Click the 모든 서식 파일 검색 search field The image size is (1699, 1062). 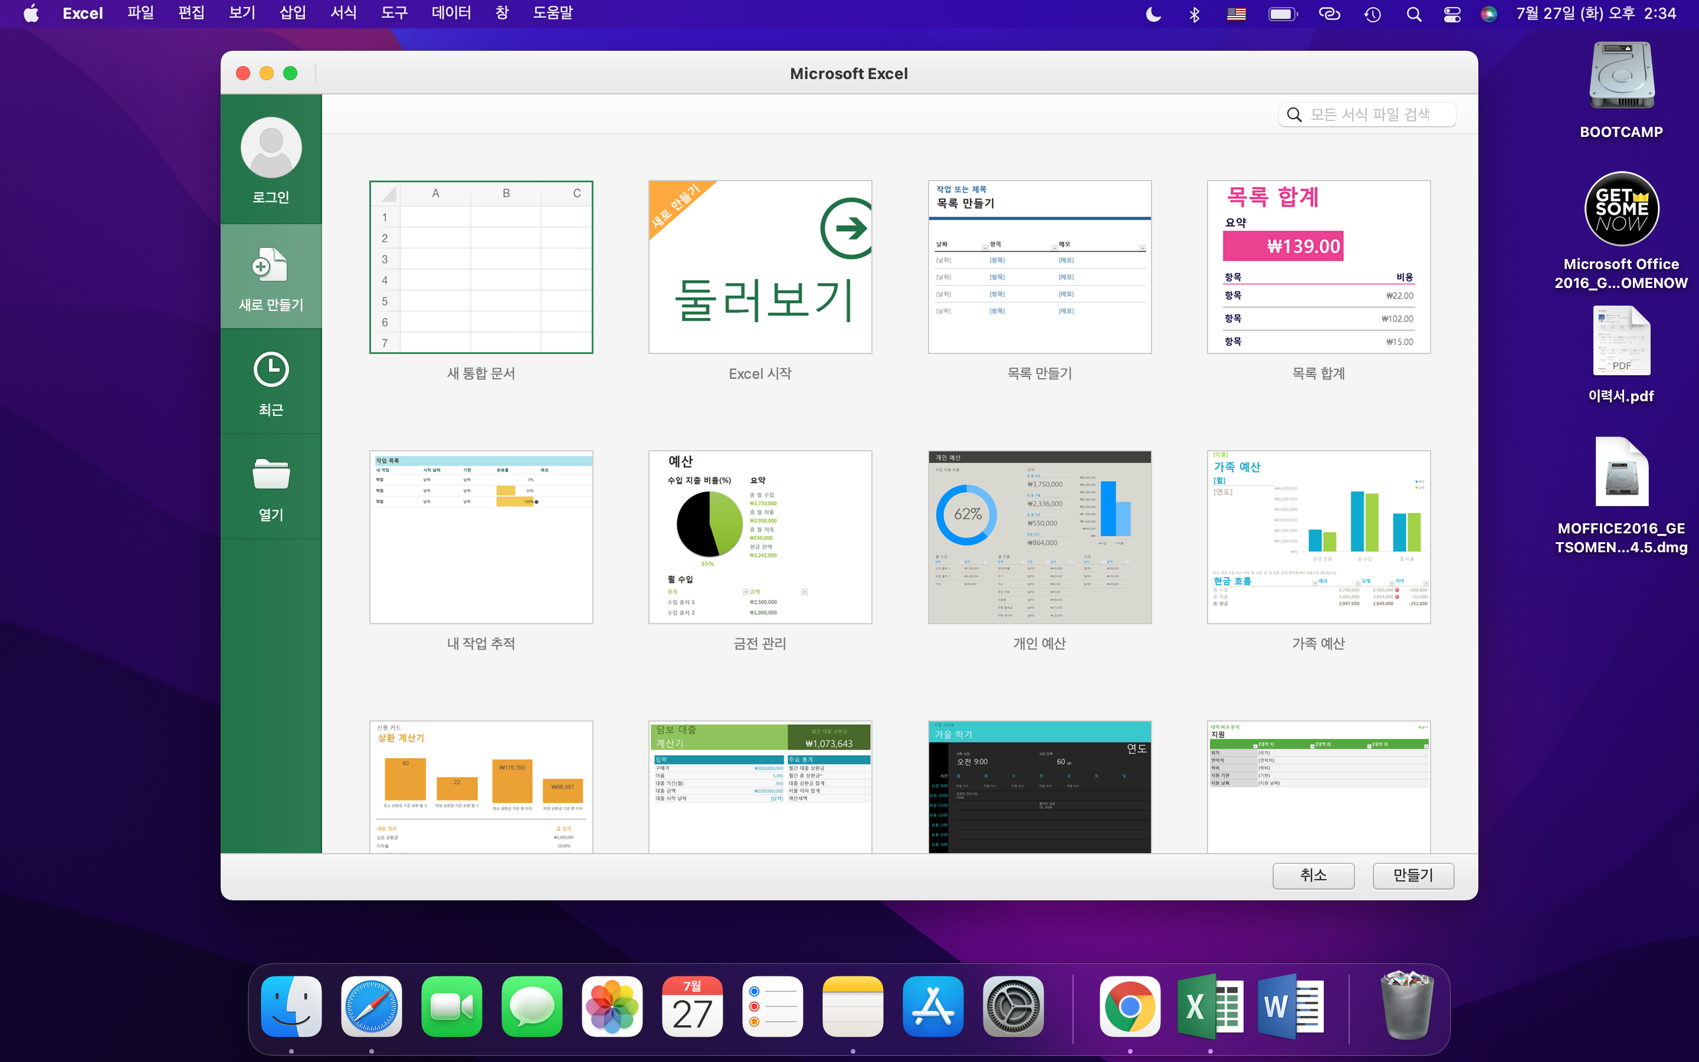point(1367,114)
